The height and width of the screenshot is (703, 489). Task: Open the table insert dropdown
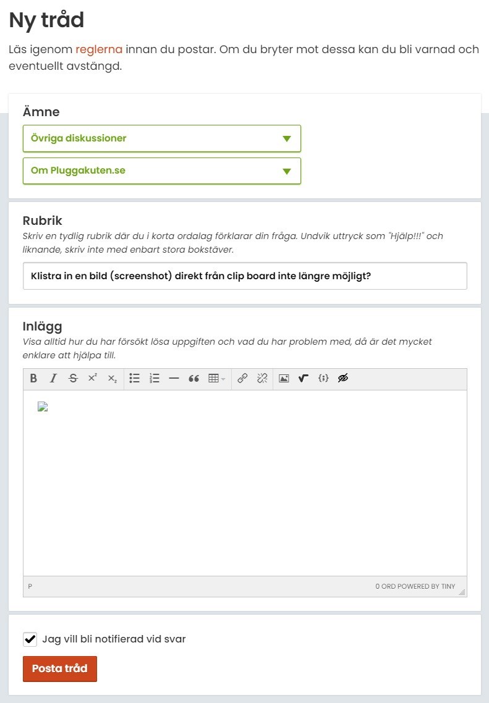point(216,379)
